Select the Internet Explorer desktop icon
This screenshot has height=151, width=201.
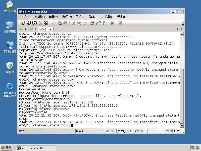tap(10, 90)
